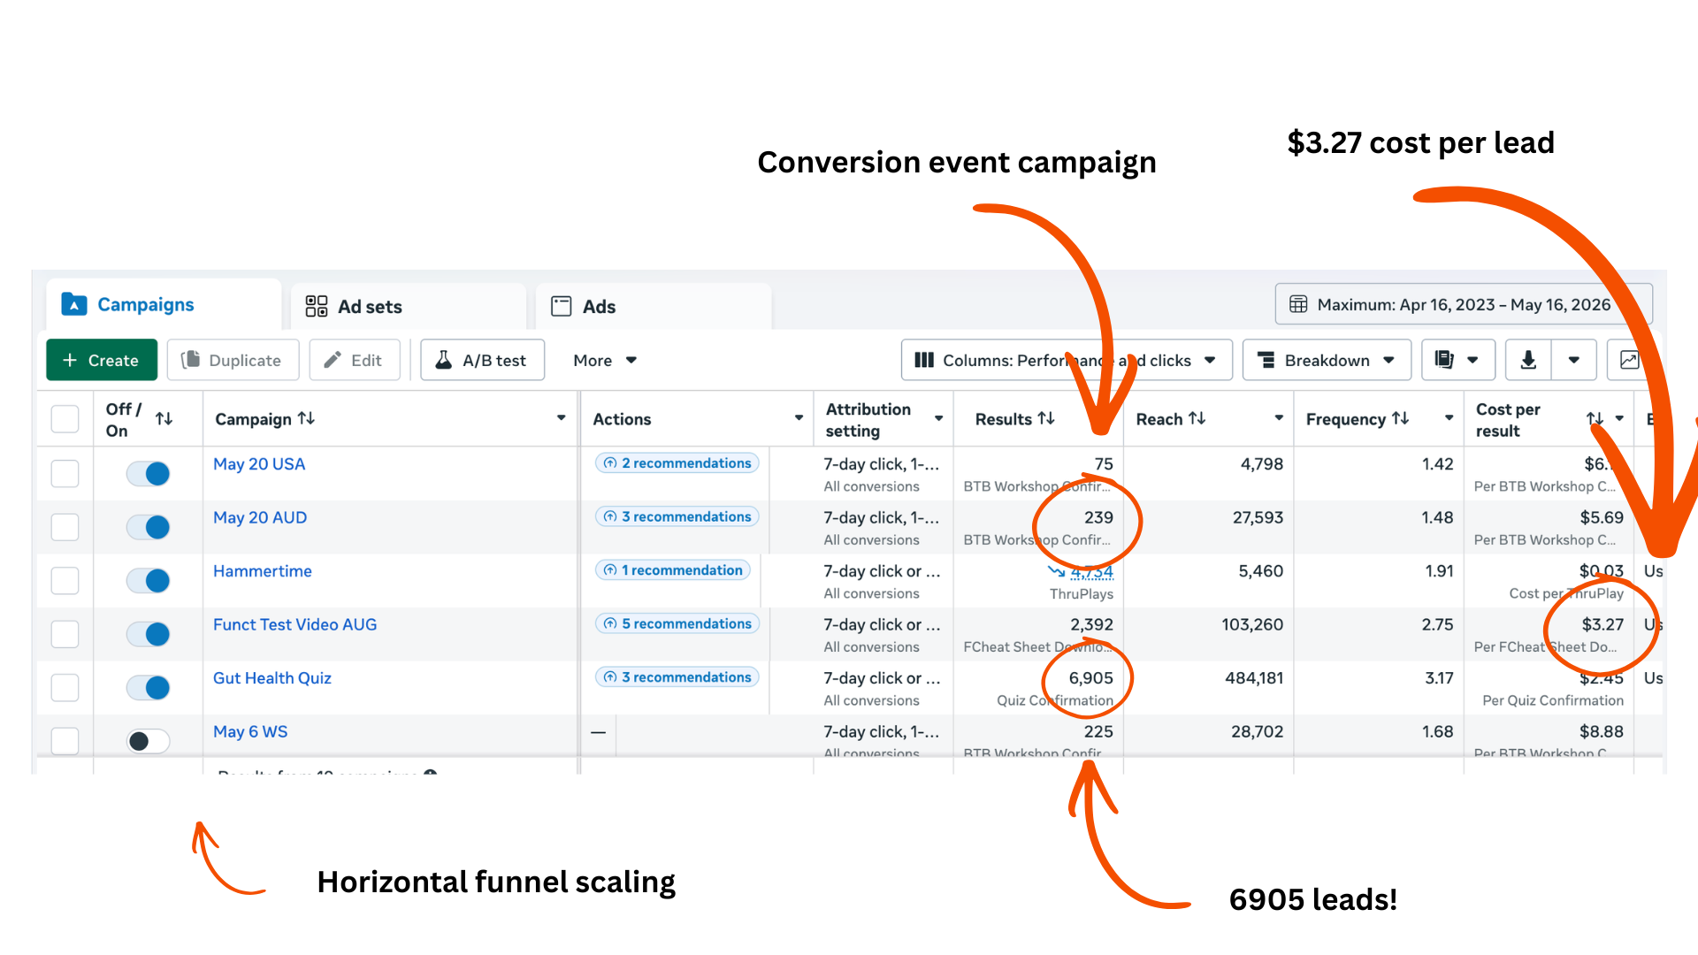Sort by the Results column
Screen dimensions: 1698x955
tap(1046, 418)
